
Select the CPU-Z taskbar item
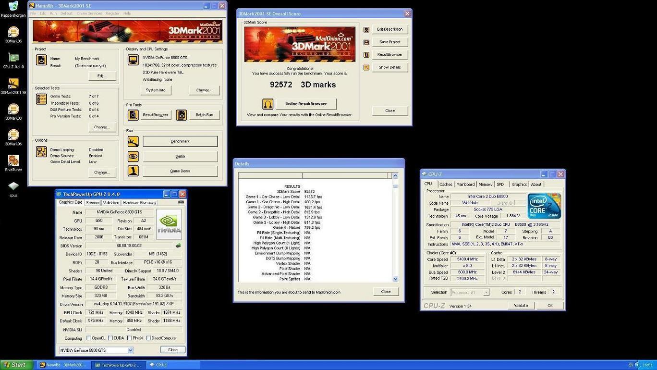(172, 365)
